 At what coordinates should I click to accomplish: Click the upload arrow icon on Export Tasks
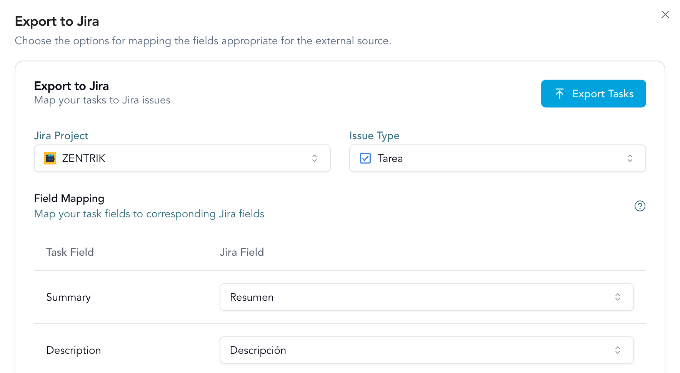tap(560, 93)
